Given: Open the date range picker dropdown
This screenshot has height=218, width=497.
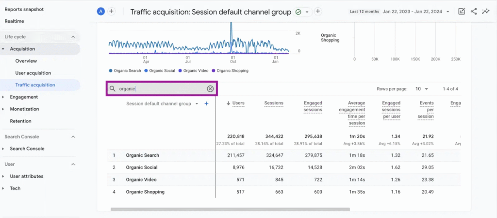Looking at the screenshot, I should click(x=447, y=12).
